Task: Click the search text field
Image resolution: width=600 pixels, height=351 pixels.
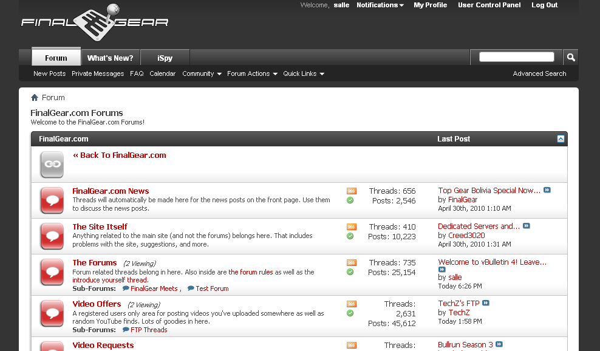Action: coord(516,57)
